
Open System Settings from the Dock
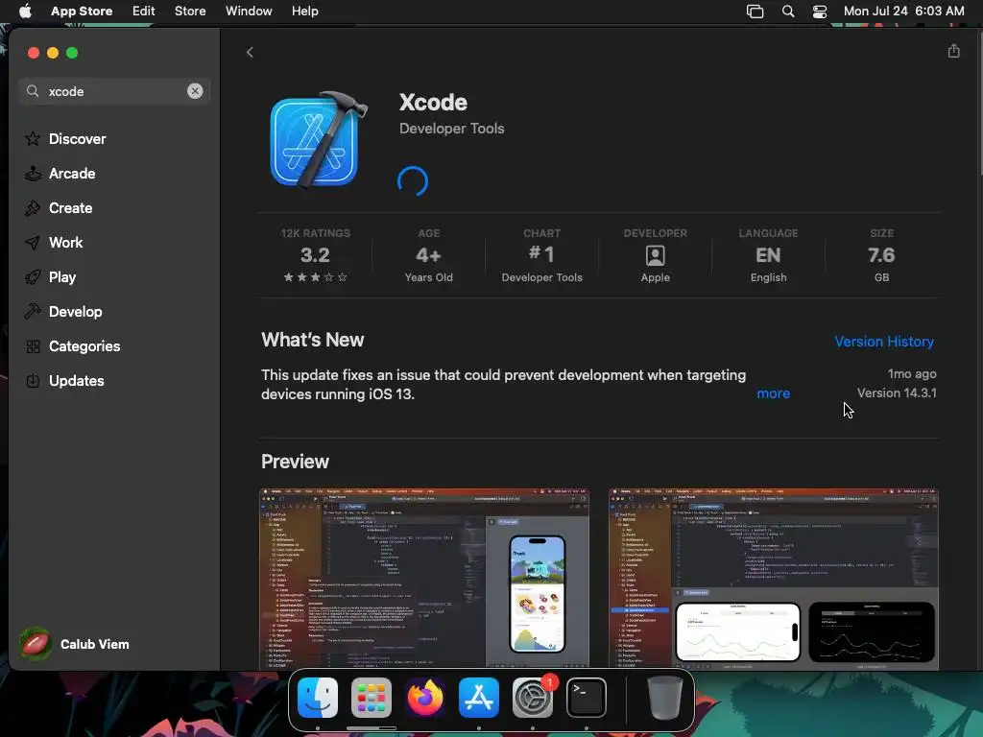533,698
